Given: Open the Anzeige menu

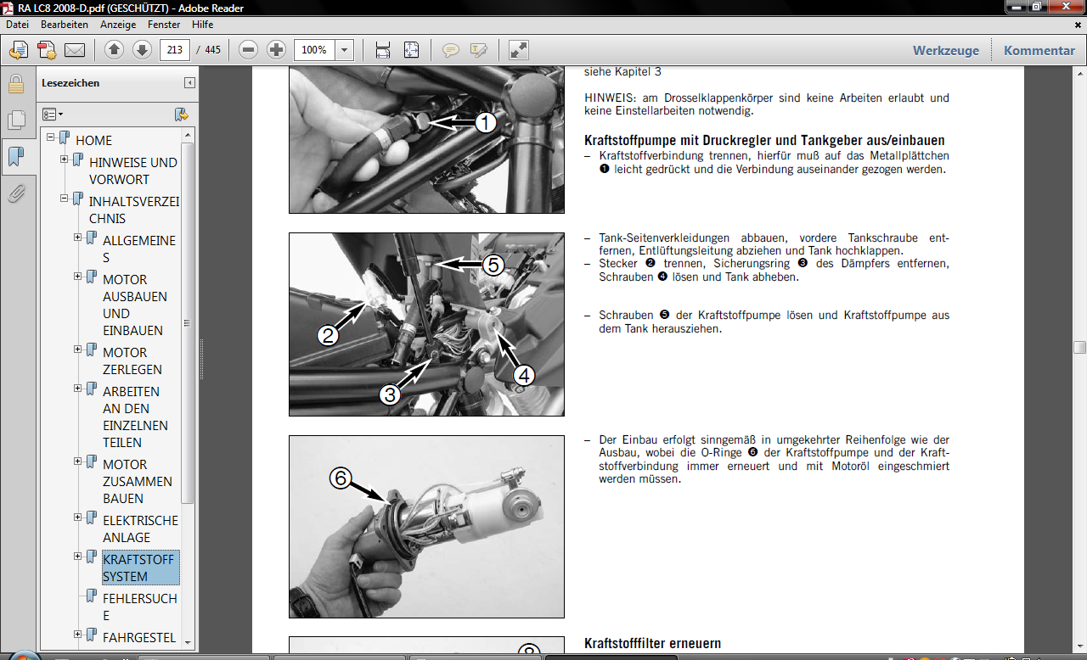Looking at the screenshot, I should [118, 25].
